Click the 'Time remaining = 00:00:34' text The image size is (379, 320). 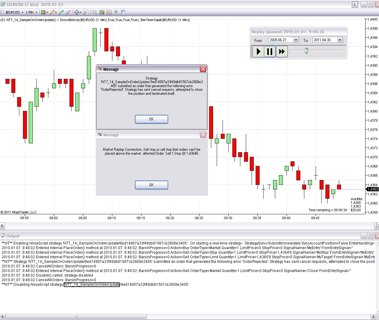coord(328,210)
